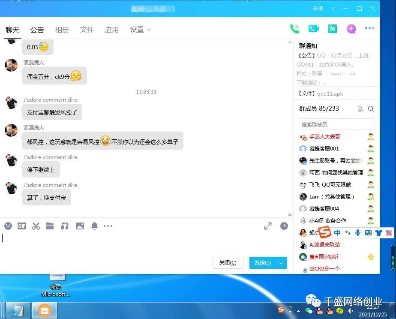Image resolution: width=396 pixels, height=319 pixels.
Task: Click the bottom collapse arrow of chat area
Action: click(x=290, y=214)
